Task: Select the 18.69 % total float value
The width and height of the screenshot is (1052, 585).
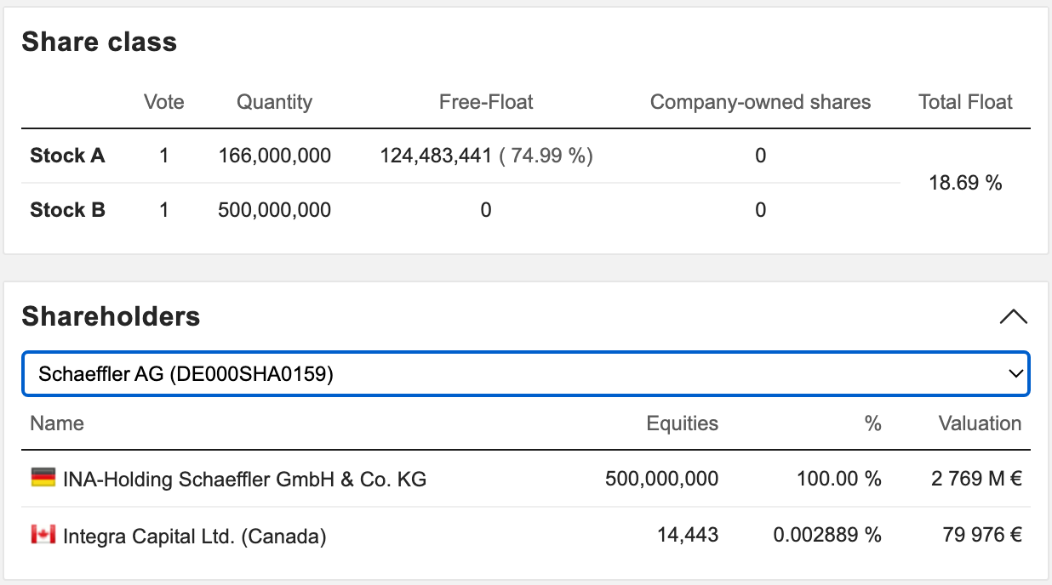Action: click(966, 183)
